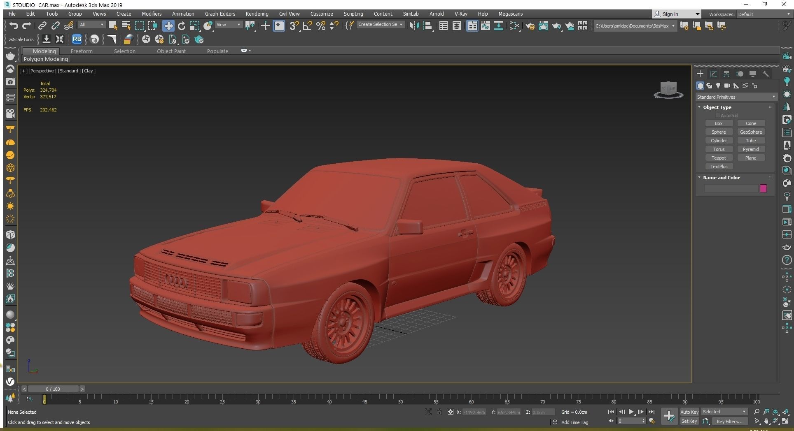Open the Modifiers menu
Screen dimensions: 794x431
[152, 14]
